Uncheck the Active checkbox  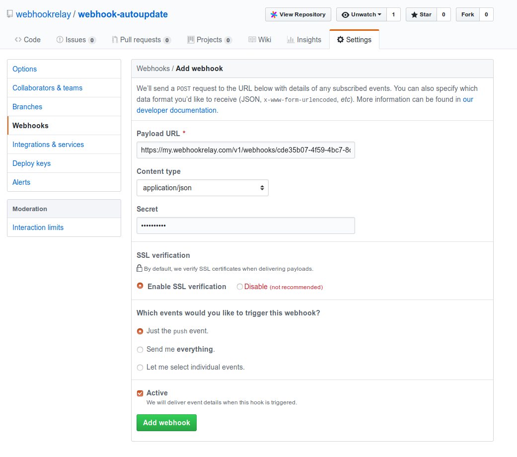tap(140, 392)
